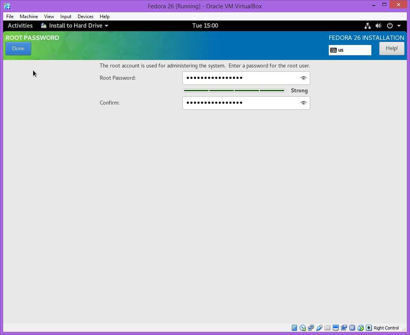The image size is (410, 335).
Task: Click the Root Password: label
Action: coord(117,78)
